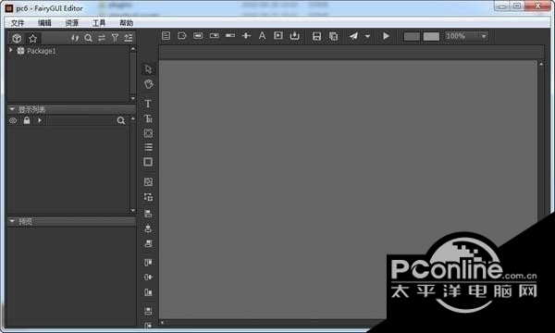This screenshot has height=333, width=555.
Task: Open the 文件 menu
Action: tap(18, 23)
